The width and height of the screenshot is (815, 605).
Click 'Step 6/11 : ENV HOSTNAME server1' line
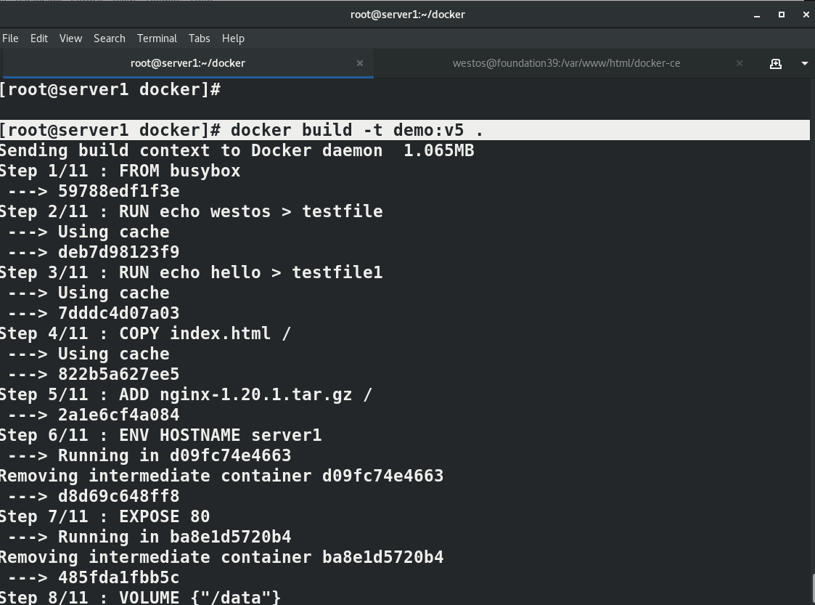160,434
